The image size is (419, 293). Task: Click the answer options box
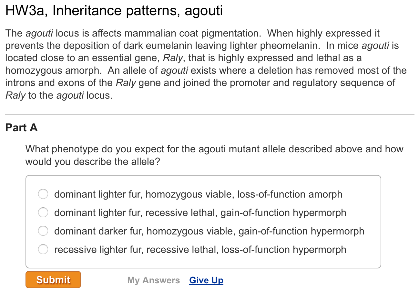[203, 221]
